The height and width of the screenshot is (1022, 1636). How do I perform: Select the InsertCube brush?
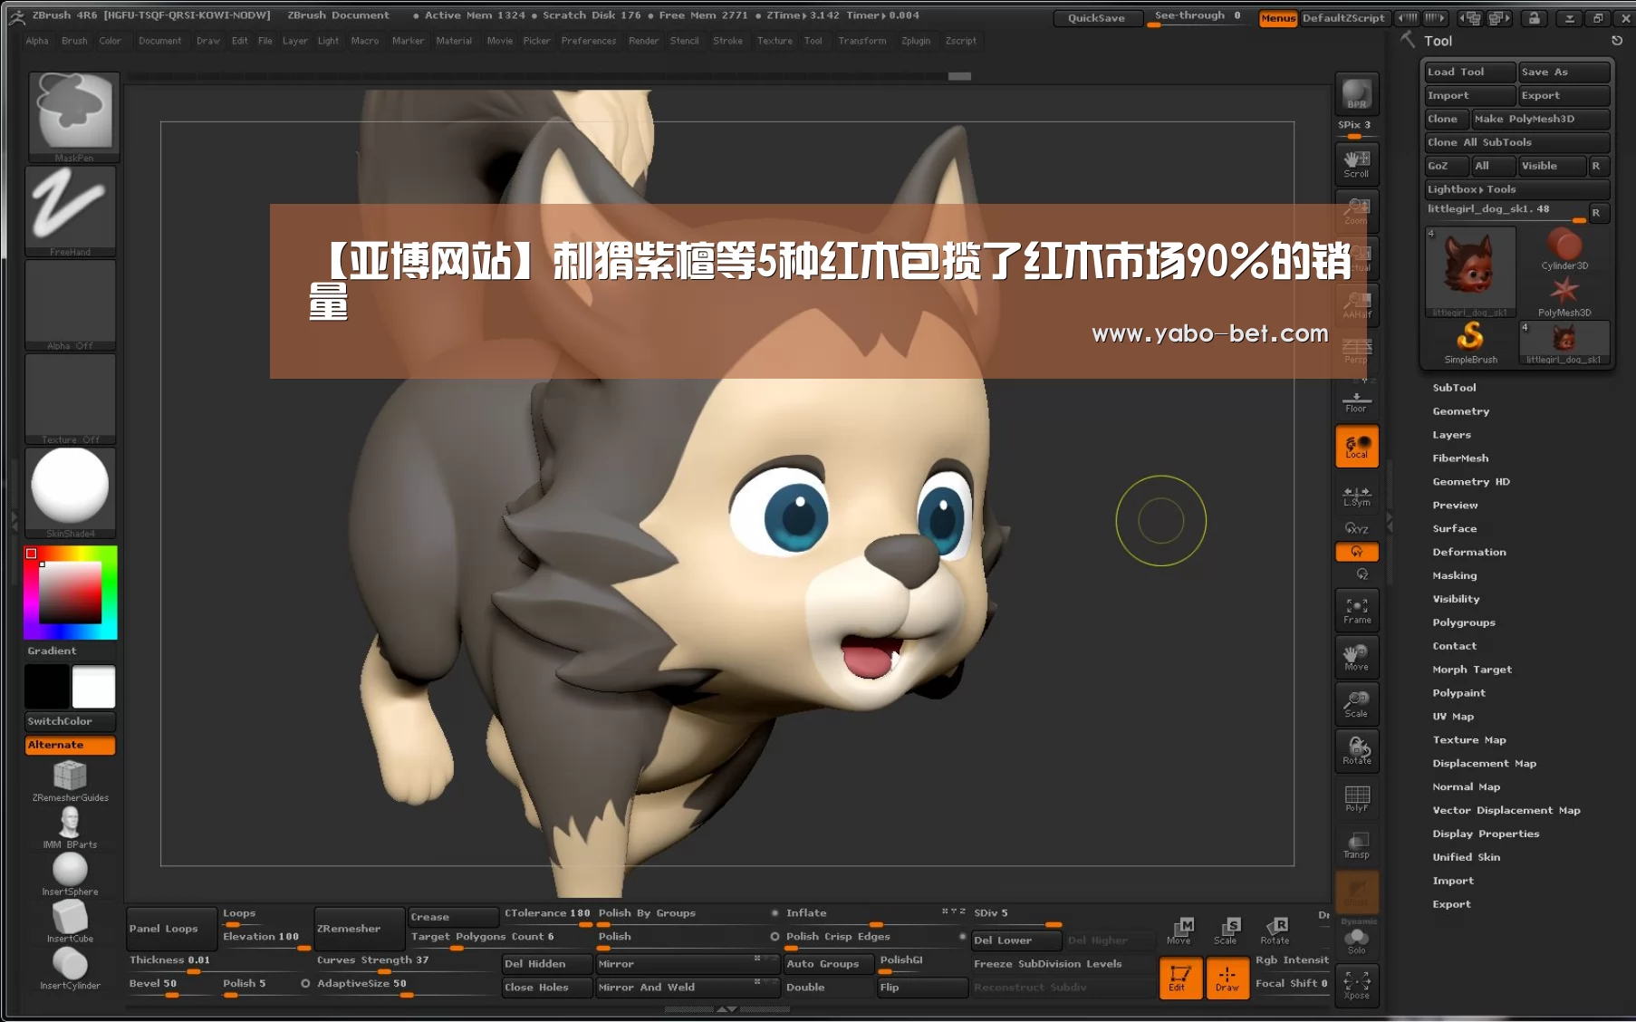(70, 922)
